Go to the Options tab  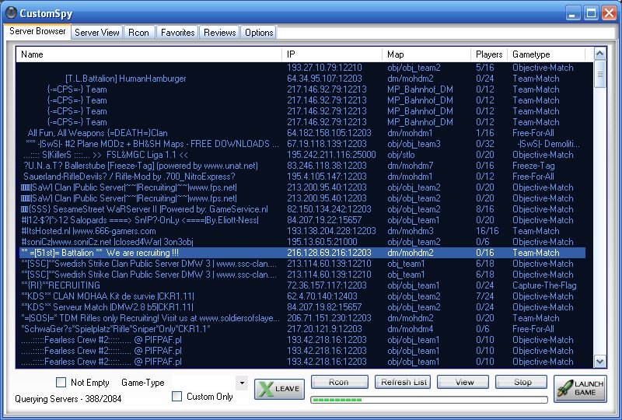(259, 33)
